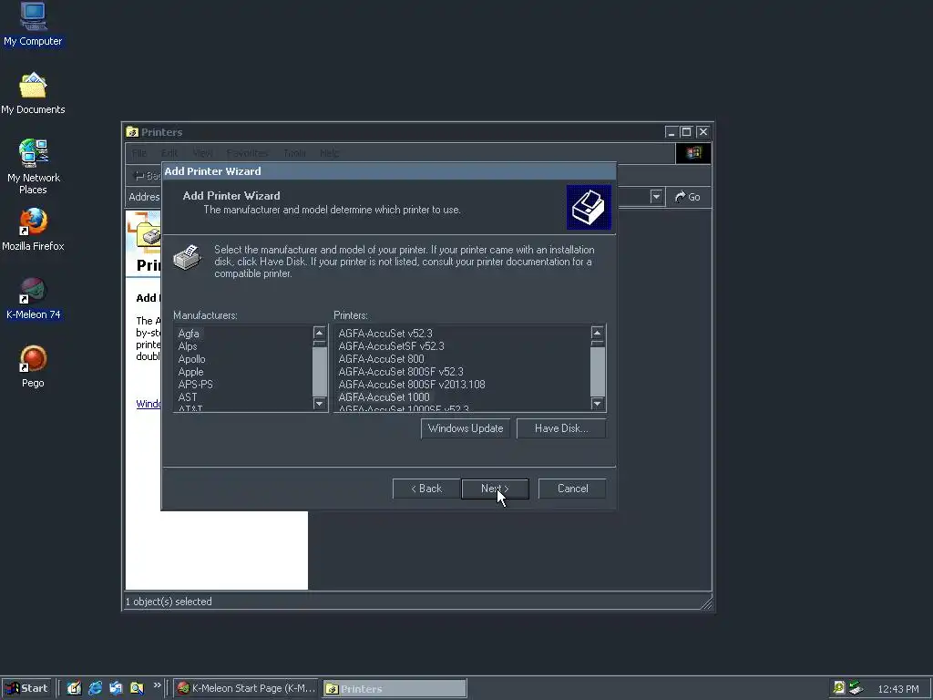Open the Start menu
Viewport: 933px width, 700px height.
26,688
